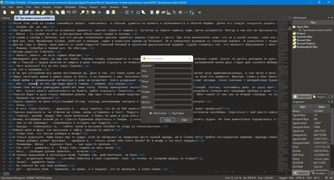Toggle Hex edit mode toolbar icon
The height and width of the screenshot is (180, 334).
121,12
